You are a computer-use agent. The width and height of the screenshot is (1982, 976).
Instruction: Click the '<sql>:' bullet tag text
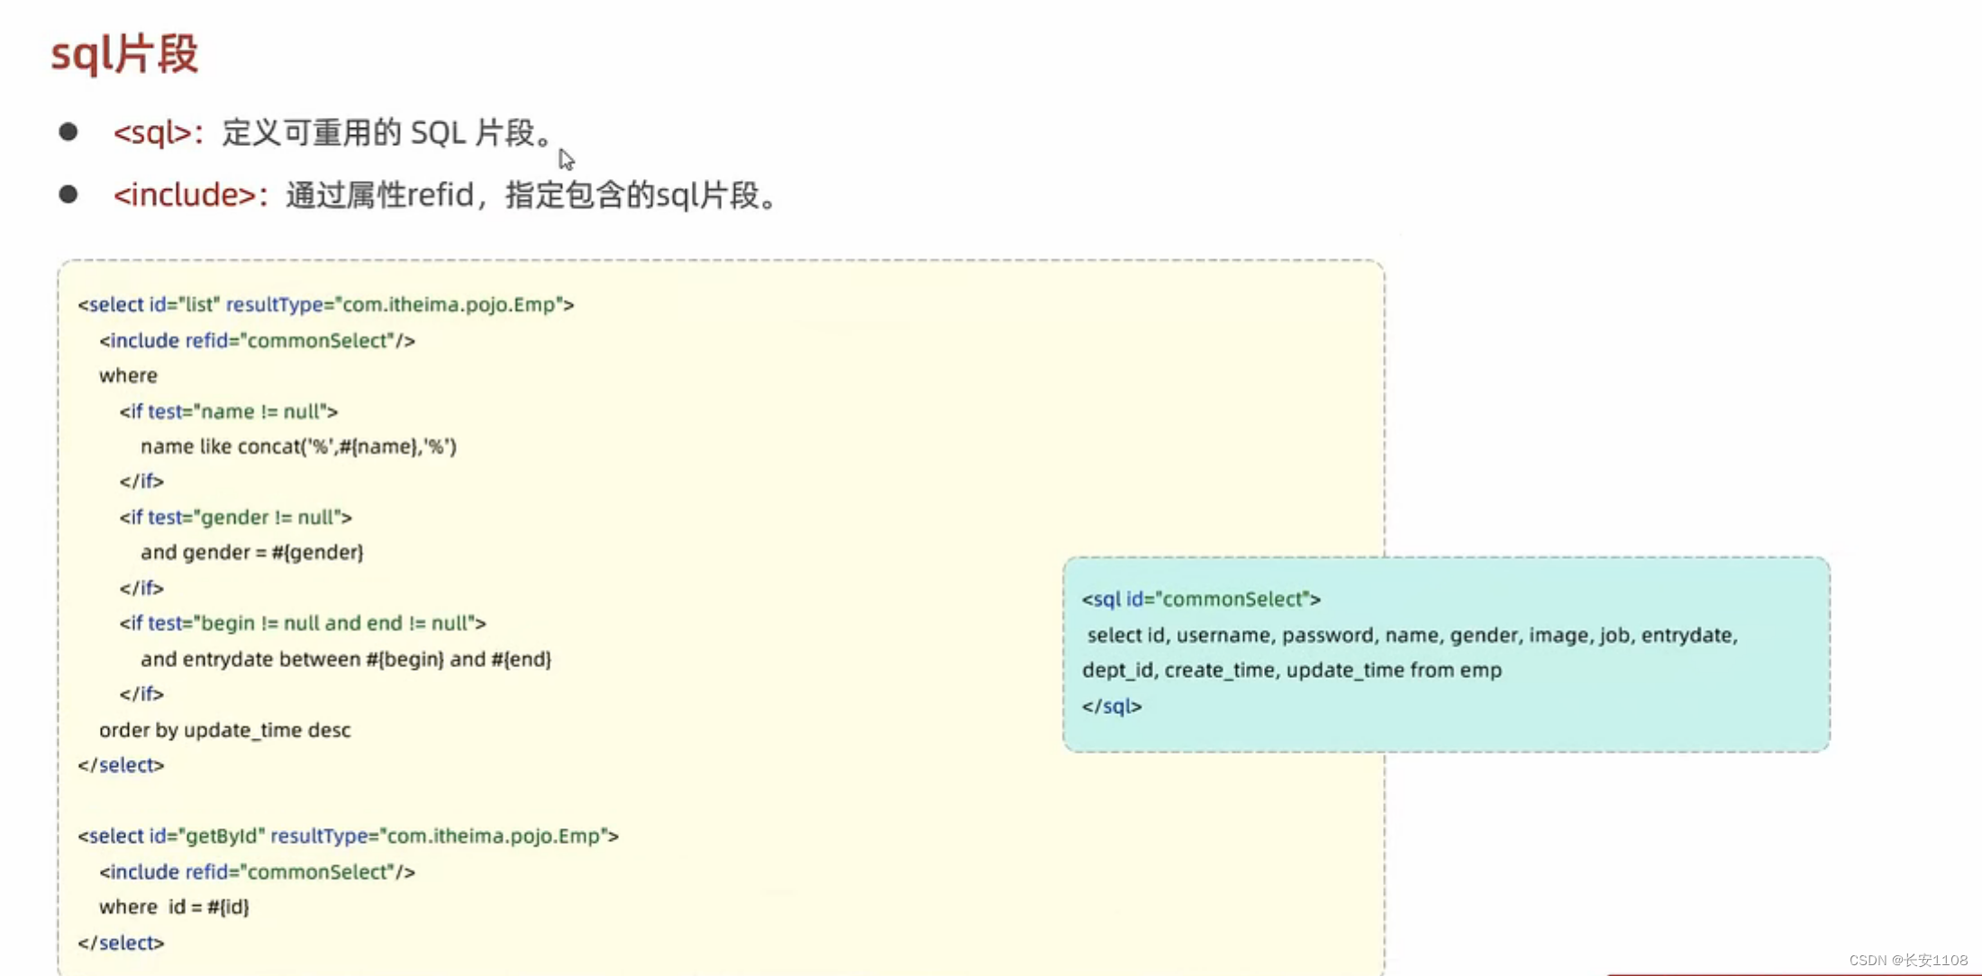point(159,133)
